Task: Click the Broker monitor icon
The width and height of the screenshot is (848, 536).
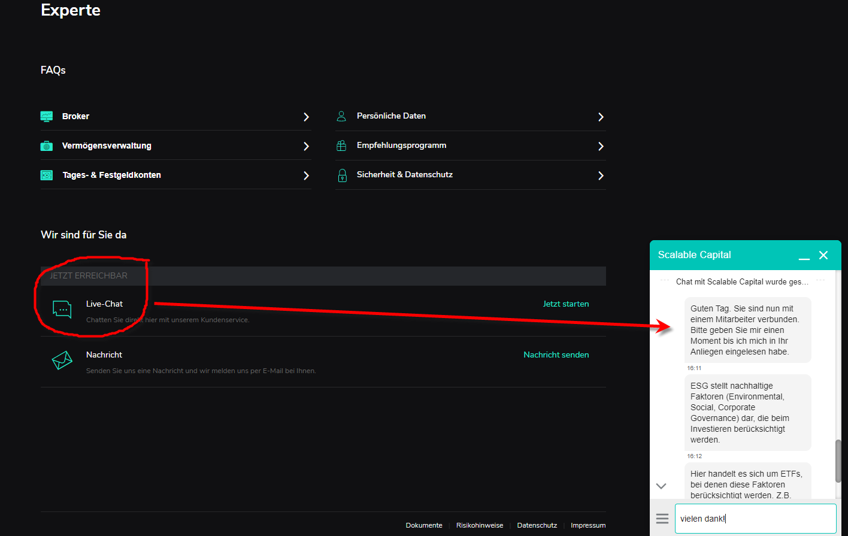Action: click(x=47, y=116)
